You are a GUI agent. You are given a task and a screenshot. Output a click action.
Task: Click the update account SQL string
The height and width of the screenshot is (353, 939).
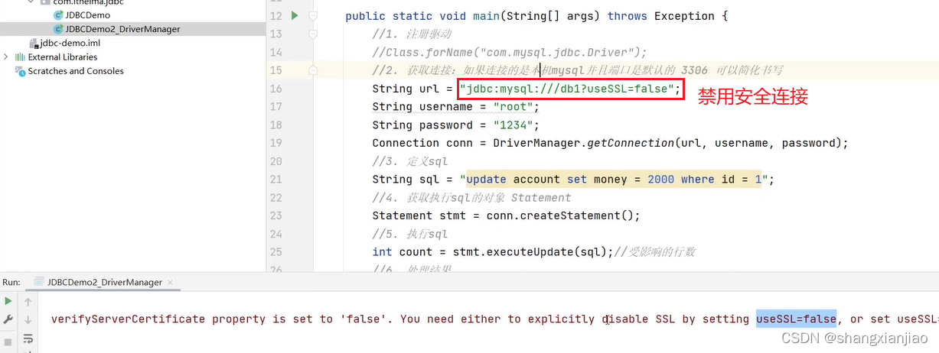615,180
